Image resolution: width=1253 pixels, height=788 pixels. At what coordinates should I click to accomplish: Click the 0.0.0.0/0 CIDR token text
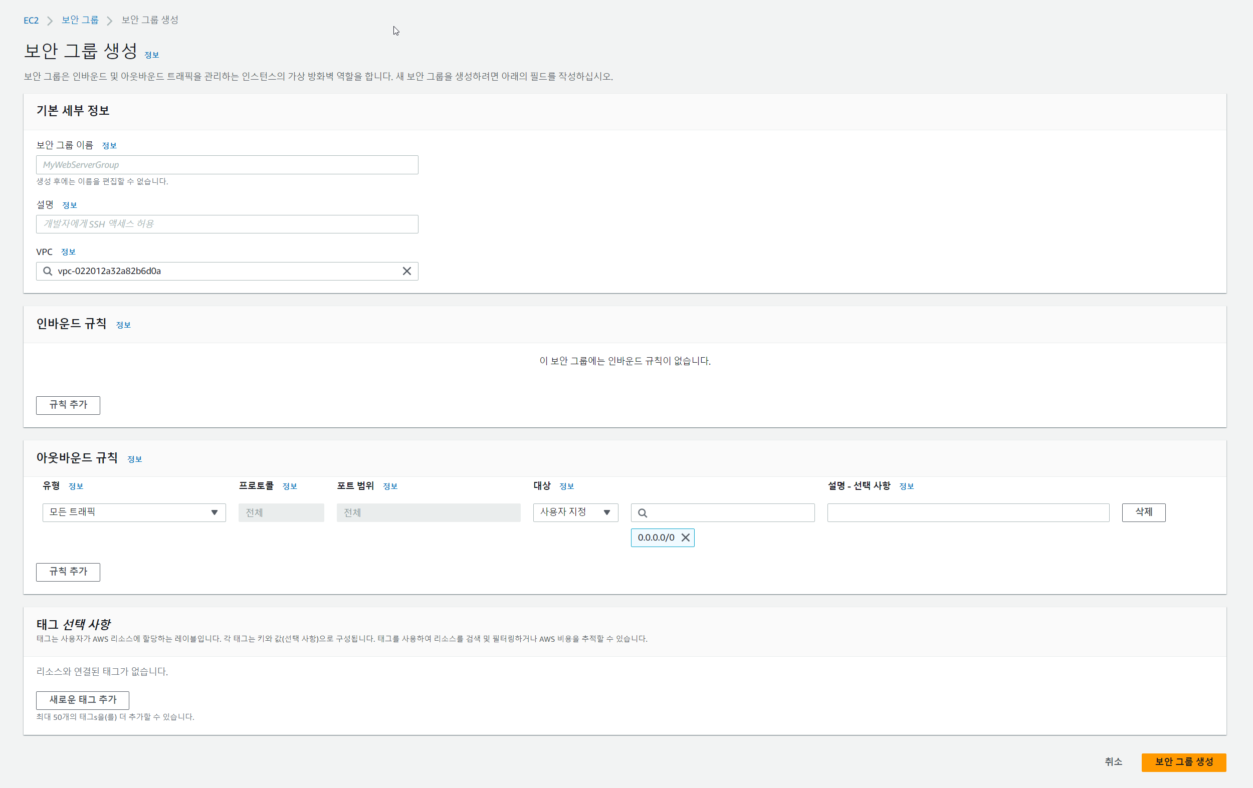[656, 538]
